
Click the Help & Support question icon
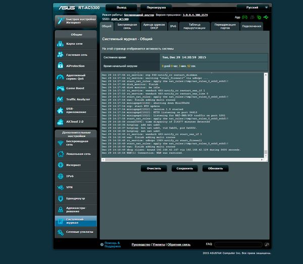coord(102,244)
